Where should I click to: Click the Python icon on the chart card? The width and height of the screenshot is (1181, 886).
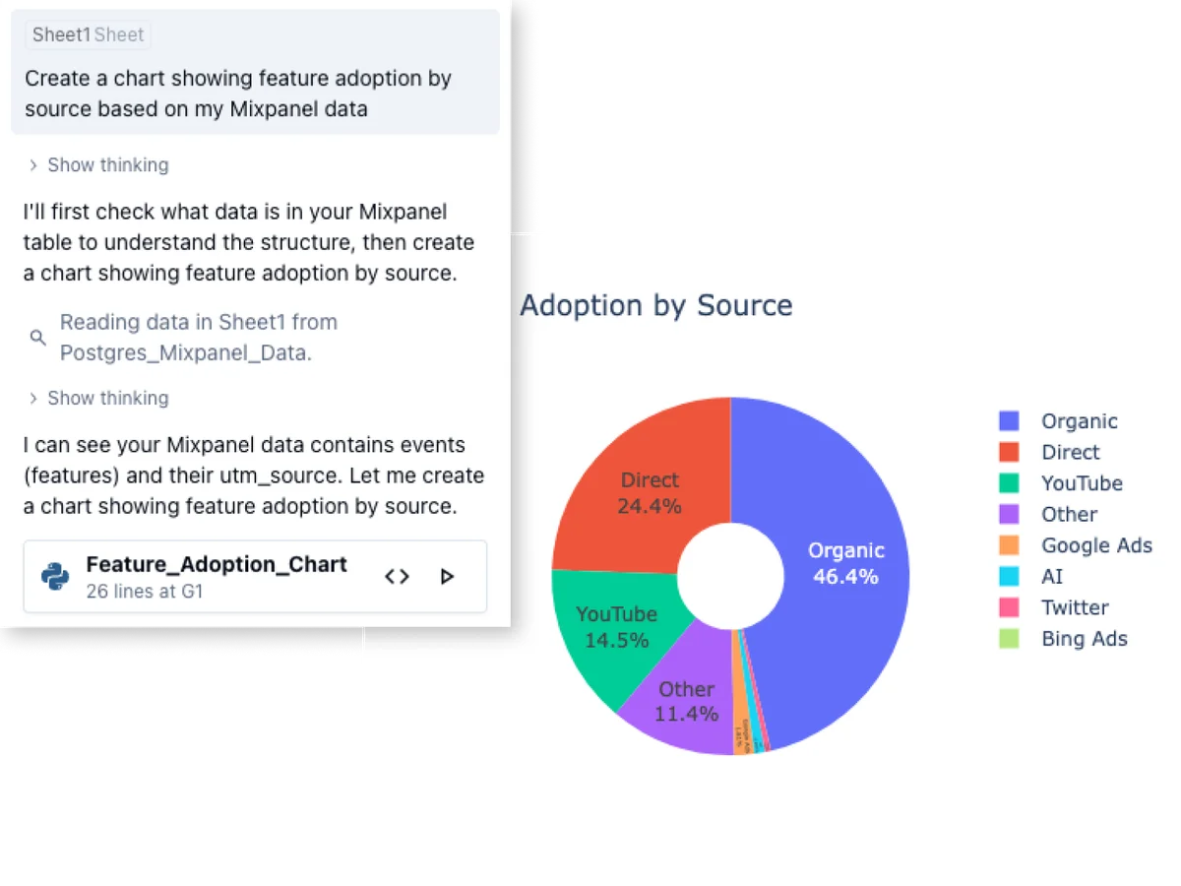(55, 576)
